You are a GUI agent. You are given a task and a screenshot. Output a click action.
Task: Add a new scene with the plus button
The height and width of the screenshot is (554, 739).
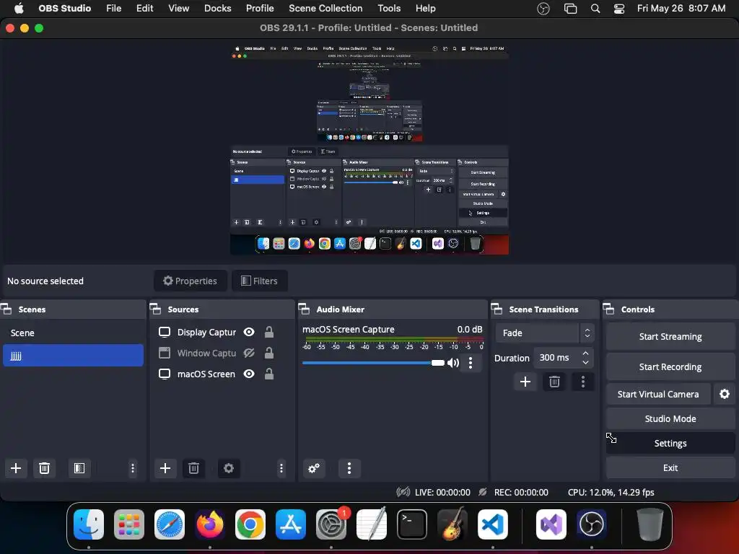[16, 467]
